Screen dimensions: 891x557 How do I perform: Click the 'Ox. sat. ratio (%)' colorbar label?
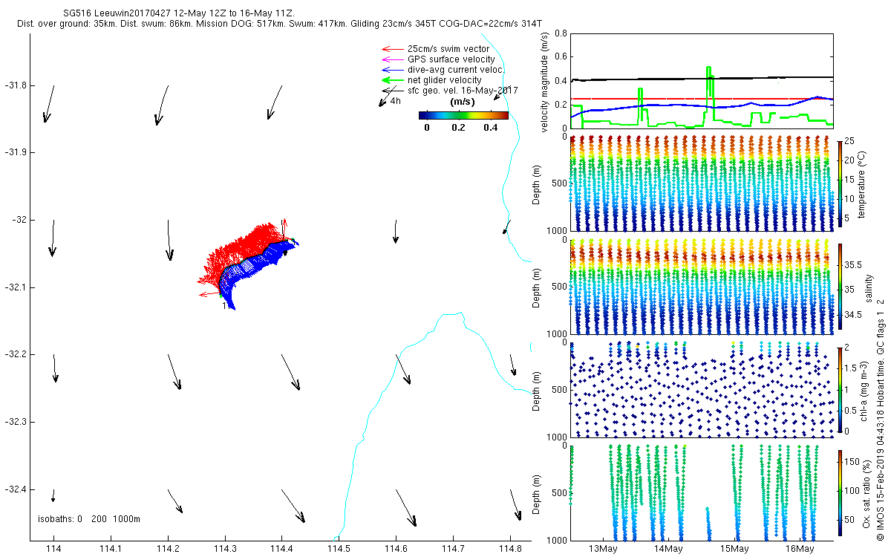865,493
